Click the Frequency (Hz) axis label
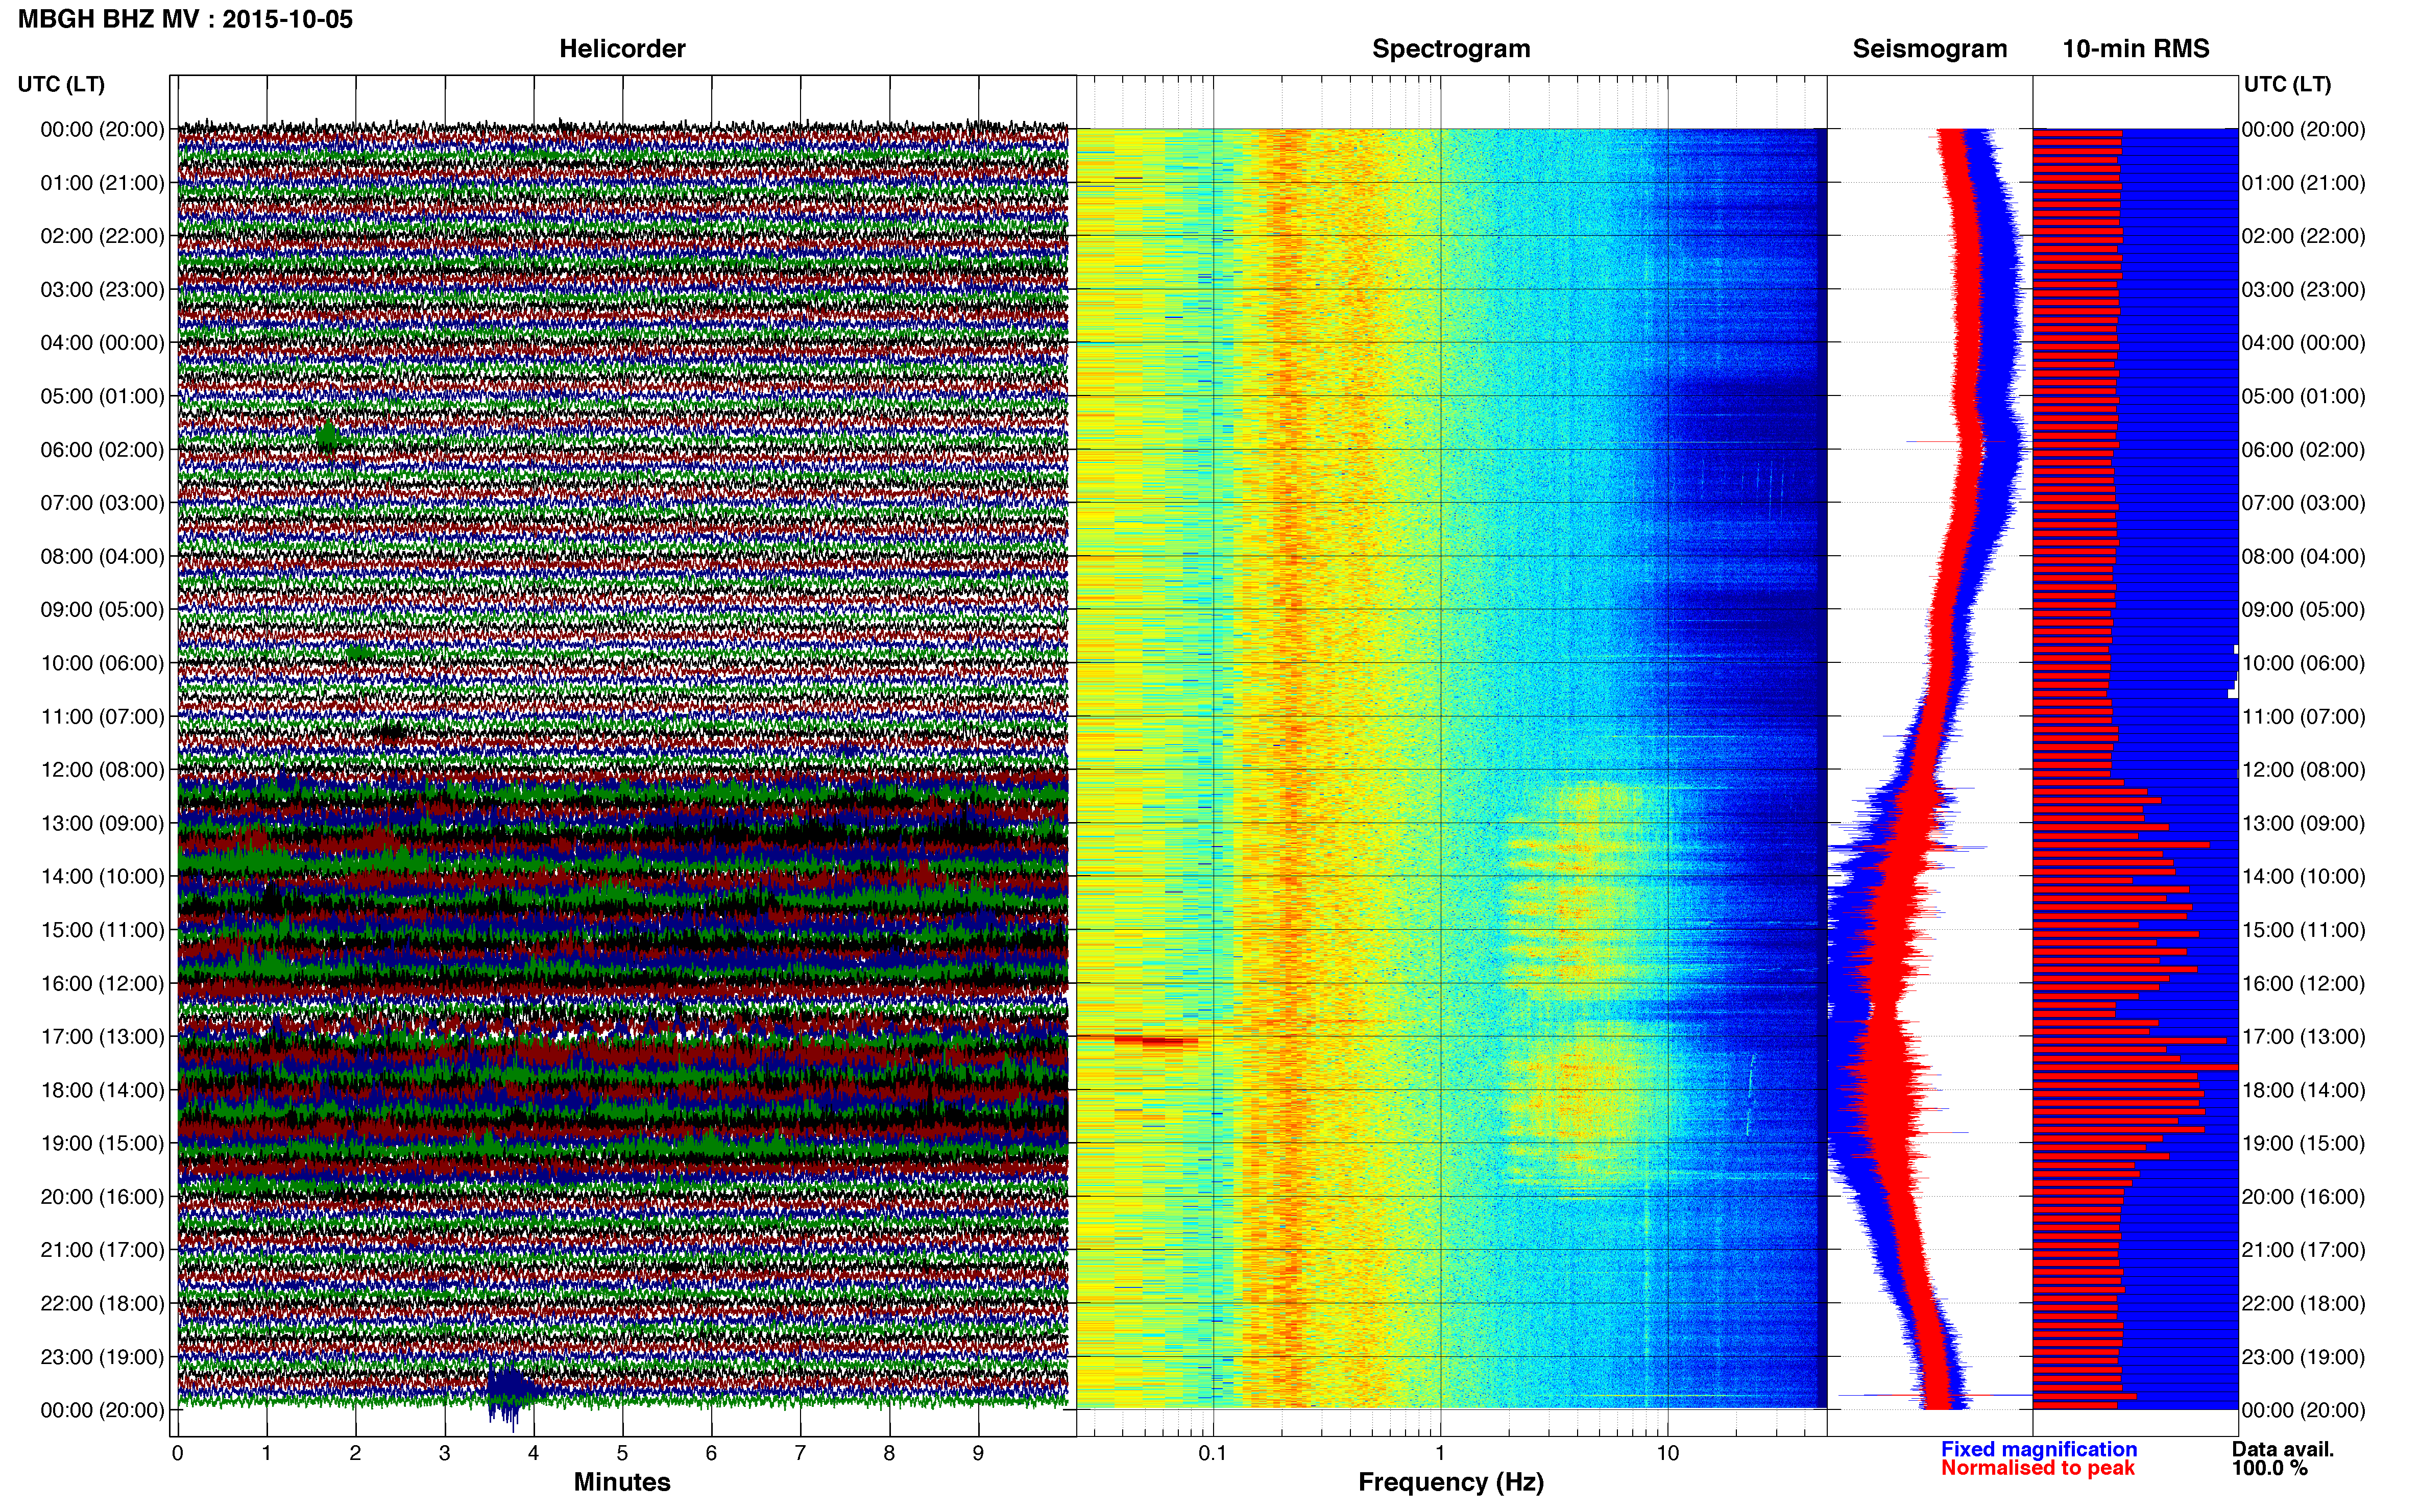This screenshot has width=2420, height=1512. [x=1450, y=1482]
